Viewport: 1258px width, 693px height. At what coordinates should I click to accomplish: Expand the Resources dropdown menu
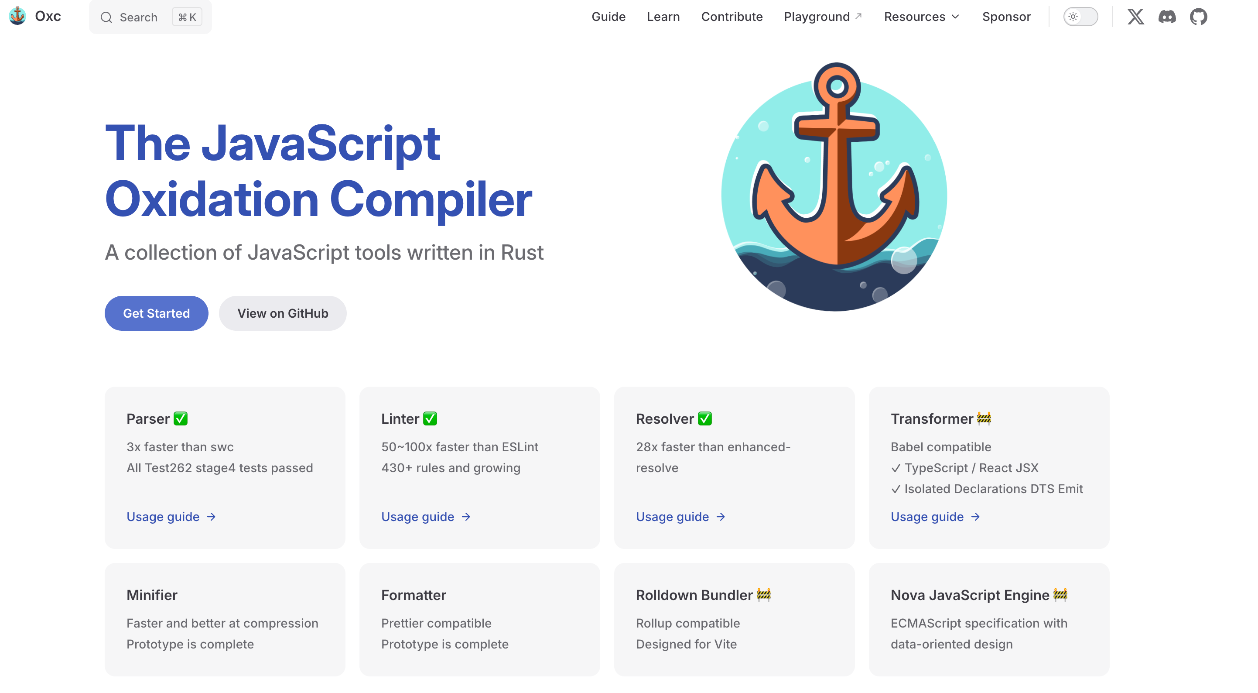(x=915, y=17)
